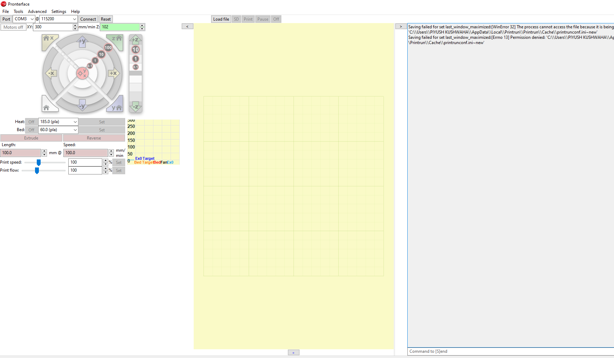The width and height of the screenshot is (614, 358).
Task: Click the Reset button
Action: (106, 19)
